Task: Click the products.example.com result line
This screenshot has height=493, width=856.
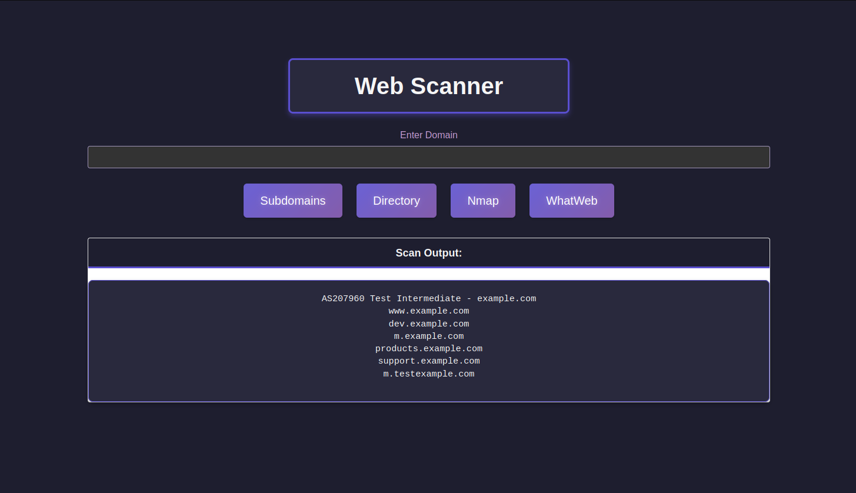Action: click(428, 349)
